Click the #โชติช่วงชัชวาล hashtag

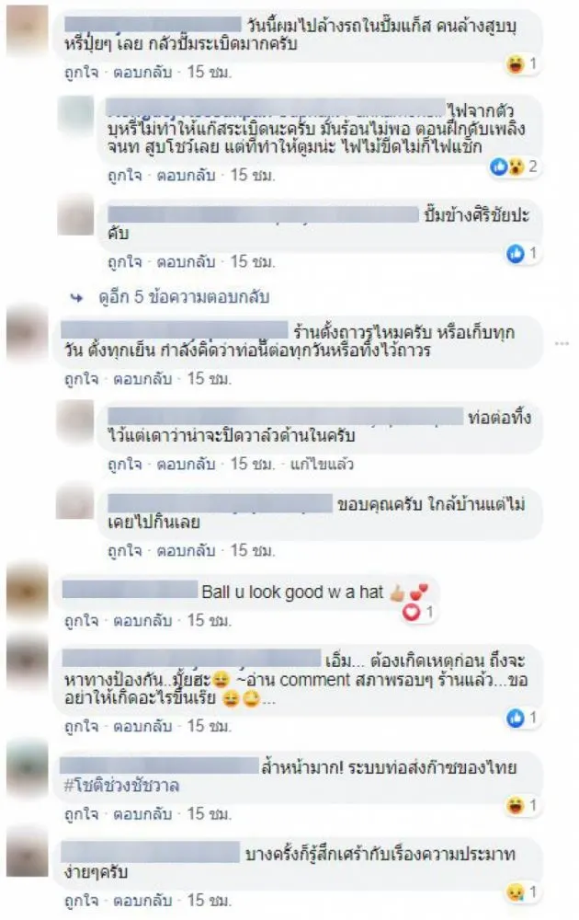(121, 786)
